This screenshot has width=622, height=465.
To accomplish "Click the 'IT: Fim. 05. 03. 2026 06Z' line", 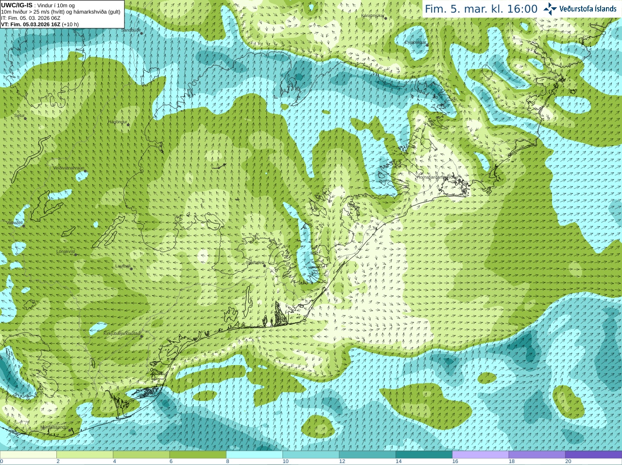I will 31,18.
